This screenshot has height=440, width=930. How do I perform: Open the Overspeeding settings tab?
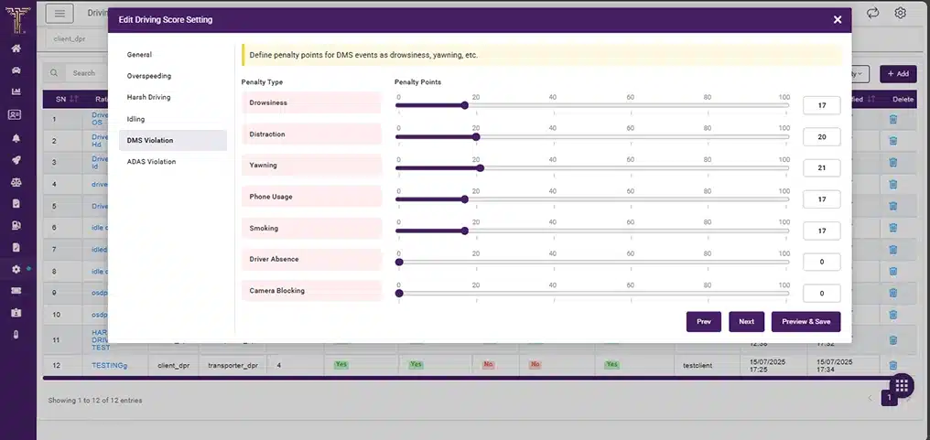pyautogui.click(x=149, y=76)
